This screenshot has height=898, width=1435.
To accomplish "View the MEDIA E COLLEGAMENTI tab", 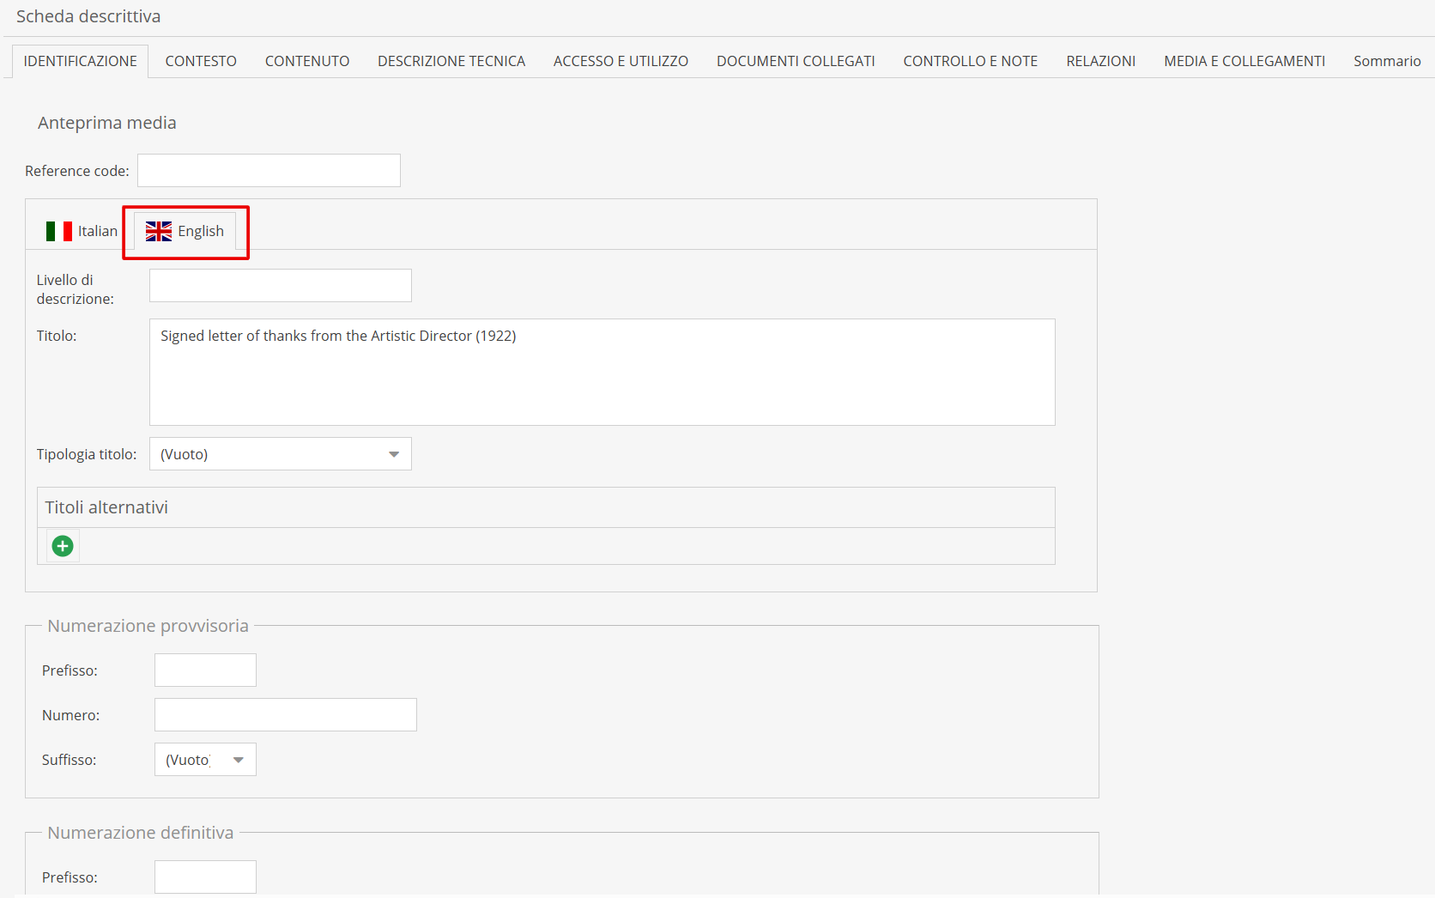I will click(1244, 61).
